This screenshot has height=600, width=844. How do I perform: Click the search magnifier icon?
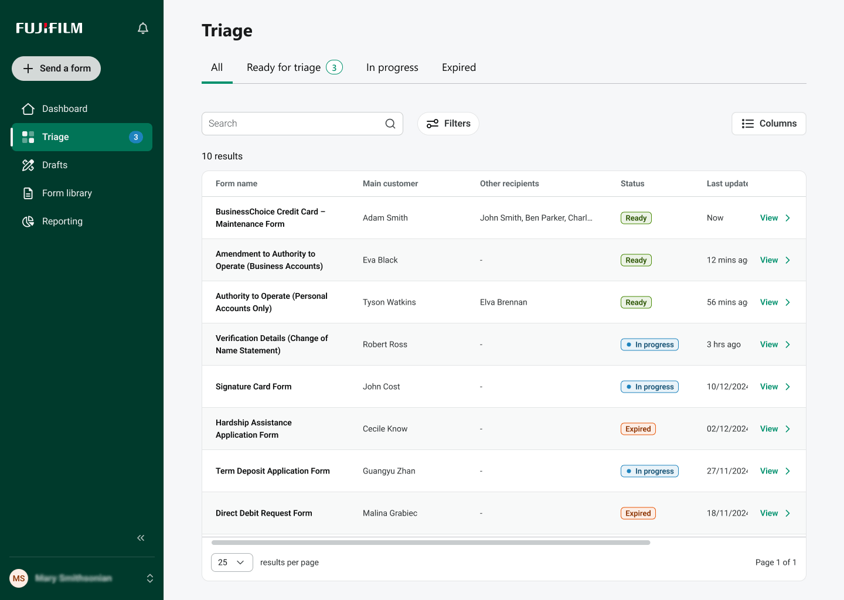coord(390,124)
